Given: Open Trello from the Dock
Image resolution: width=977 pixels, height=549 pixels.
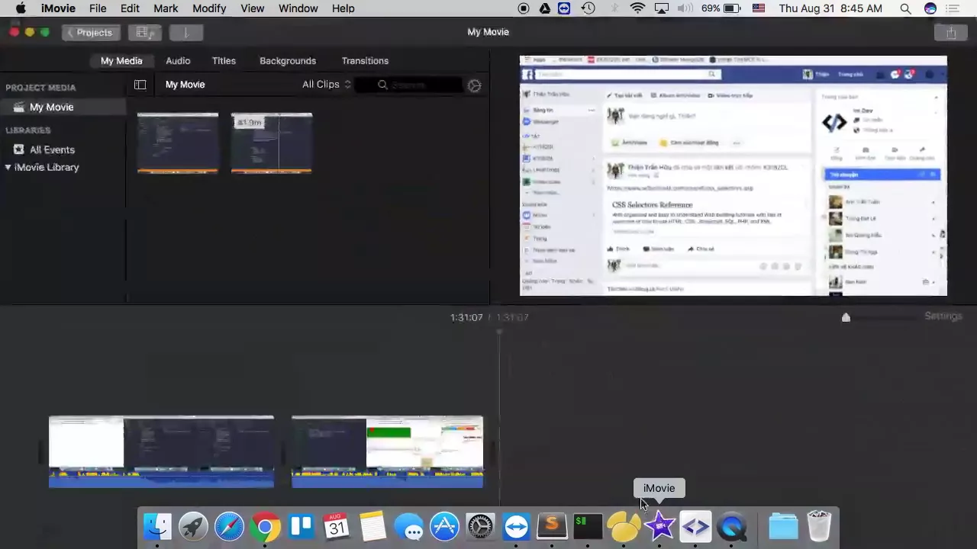Looking at the screenshot, I should pyautogui.click(x=301, y=526).
